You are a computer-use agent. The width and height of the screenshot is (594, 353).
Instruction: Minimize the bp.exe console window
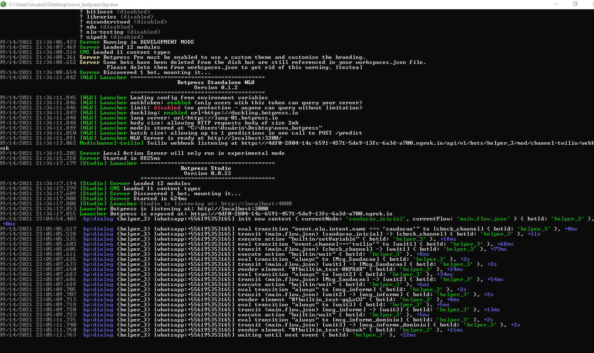coord(556,4)
